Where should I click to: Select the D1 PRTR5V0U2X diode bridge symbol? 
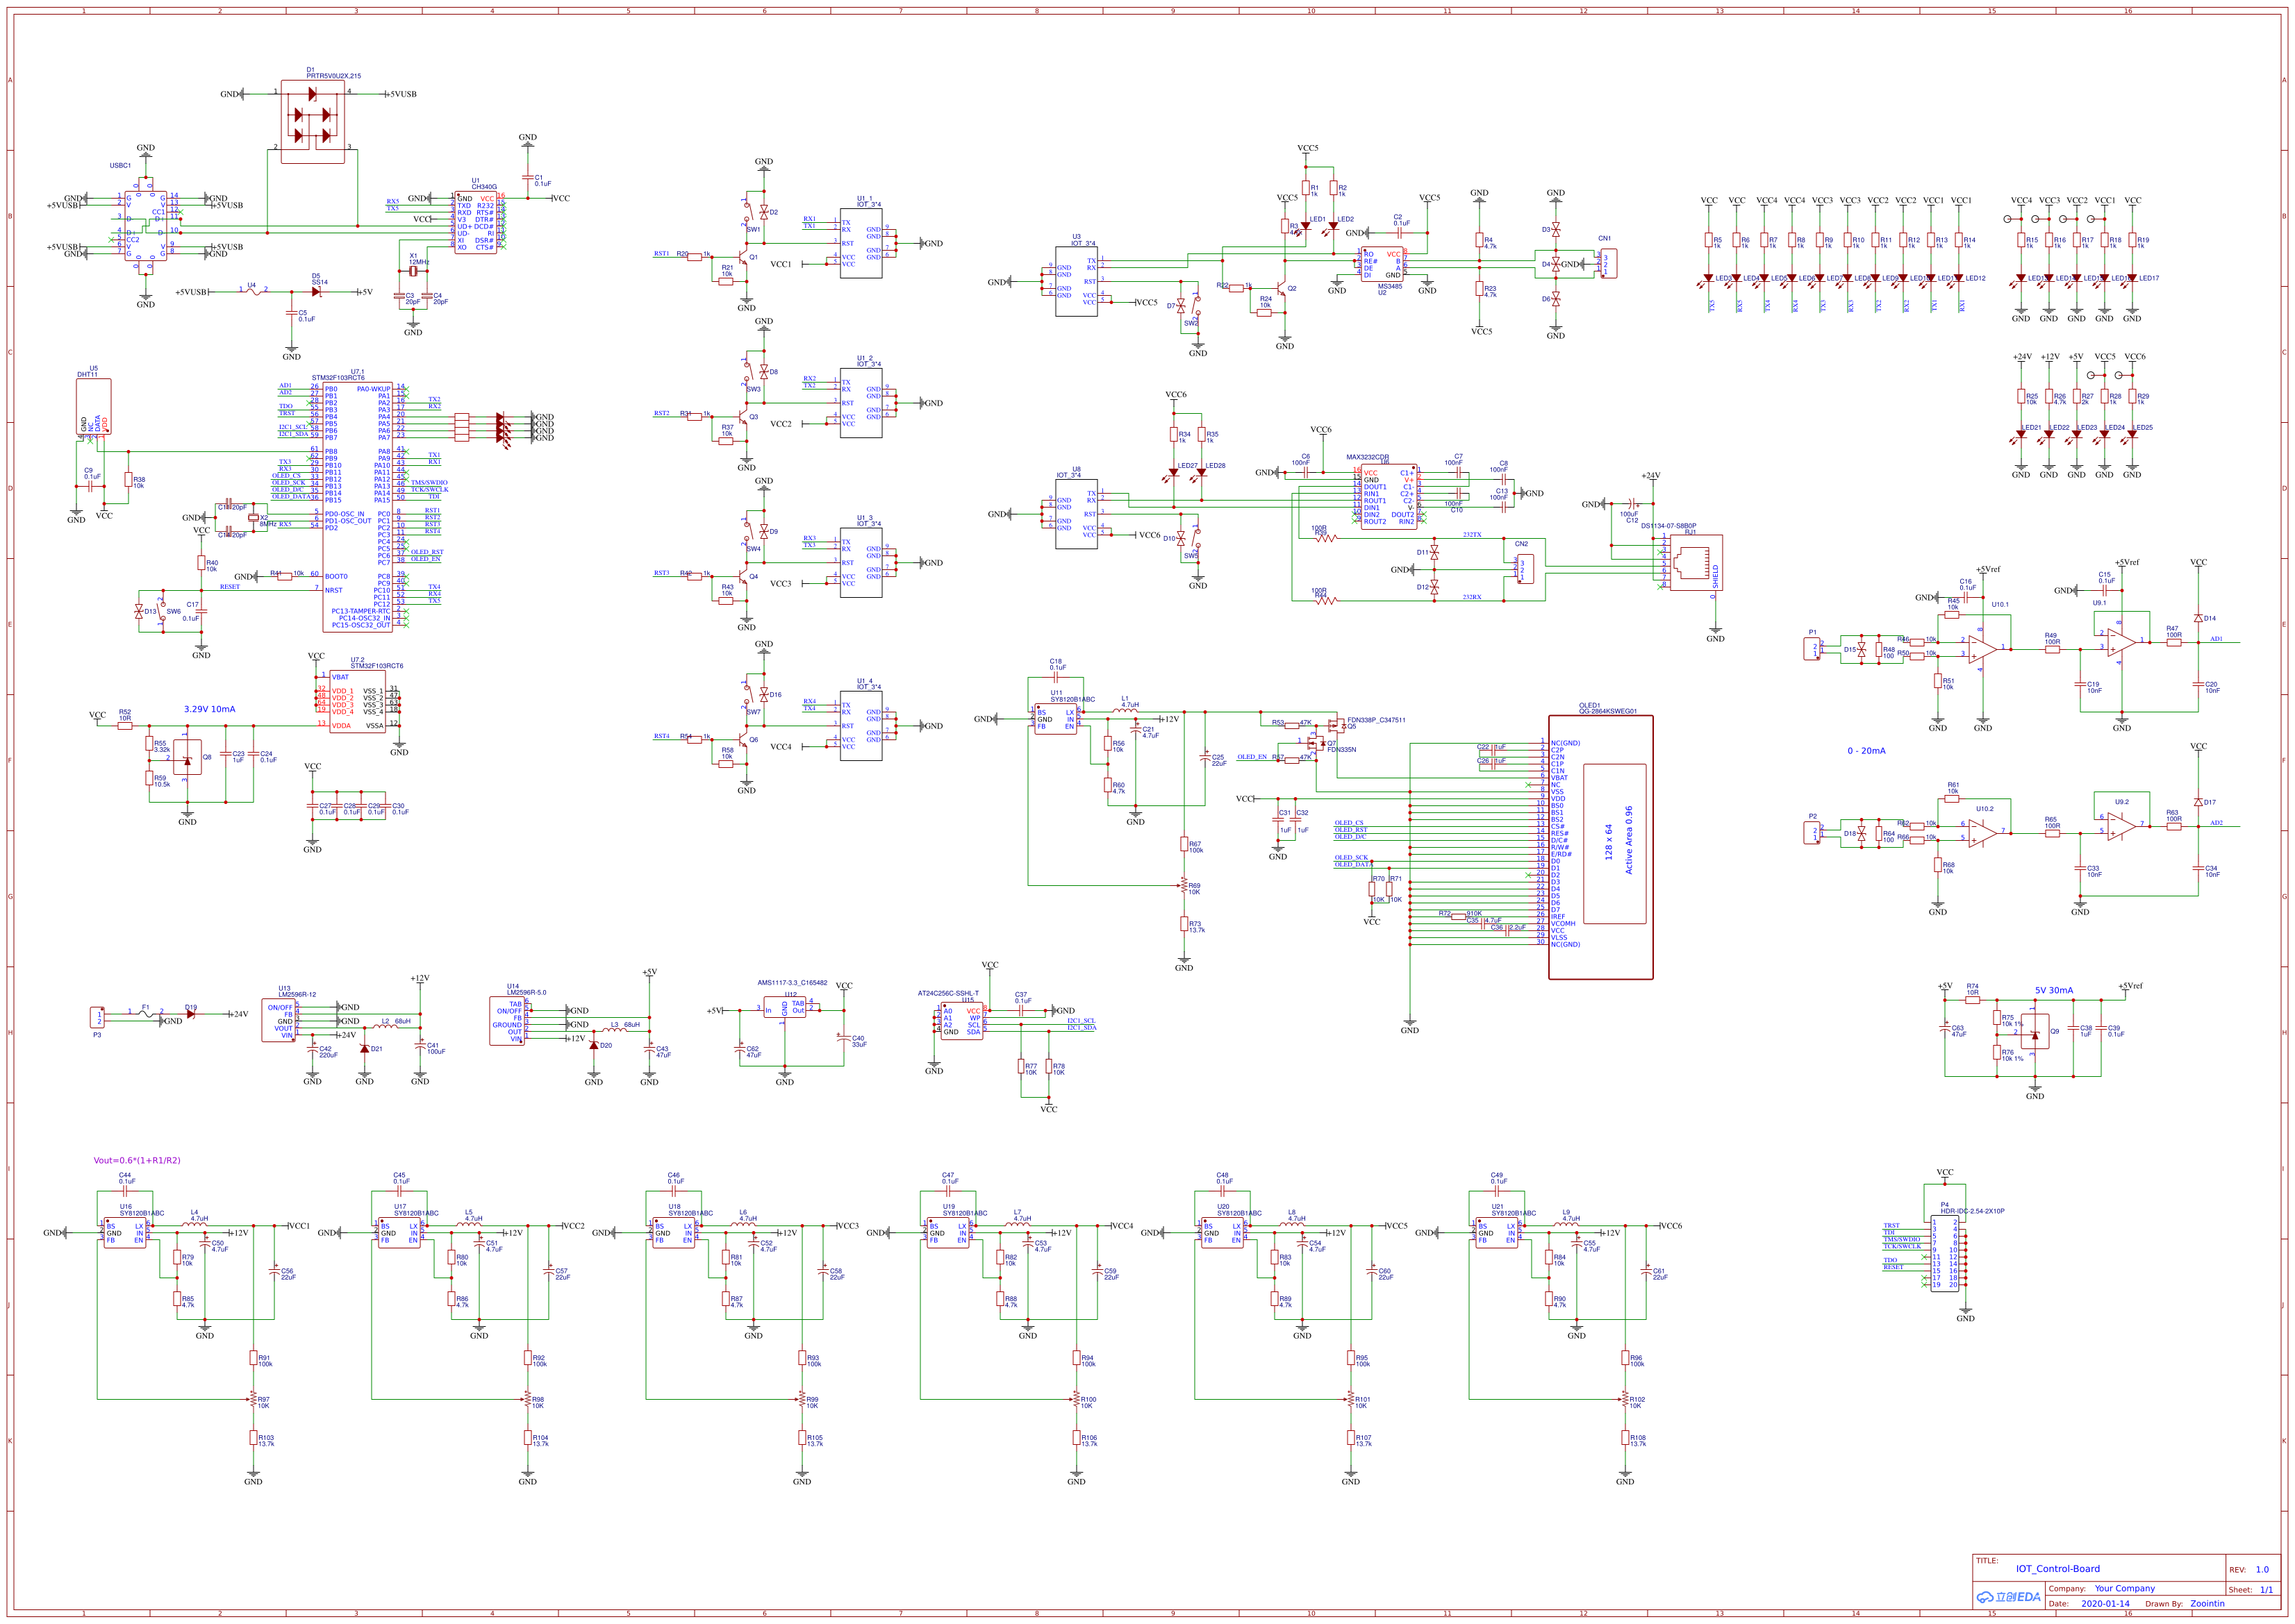tap(312, 122)
